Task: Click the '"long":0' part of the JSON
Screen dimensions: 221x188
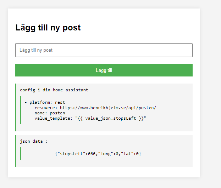Action: (x=108, y=154)
